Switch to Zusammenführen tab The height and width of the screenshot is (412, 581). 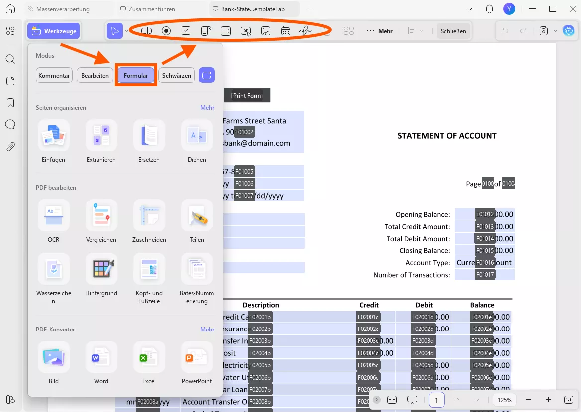coord(148,9)
